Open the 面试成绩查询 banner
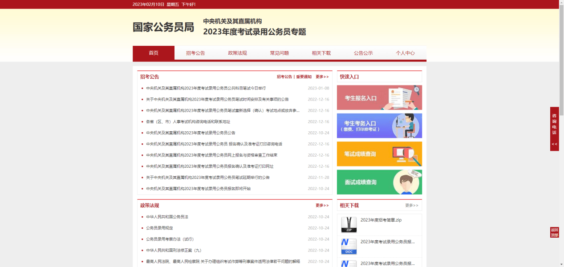 point(379,182)
